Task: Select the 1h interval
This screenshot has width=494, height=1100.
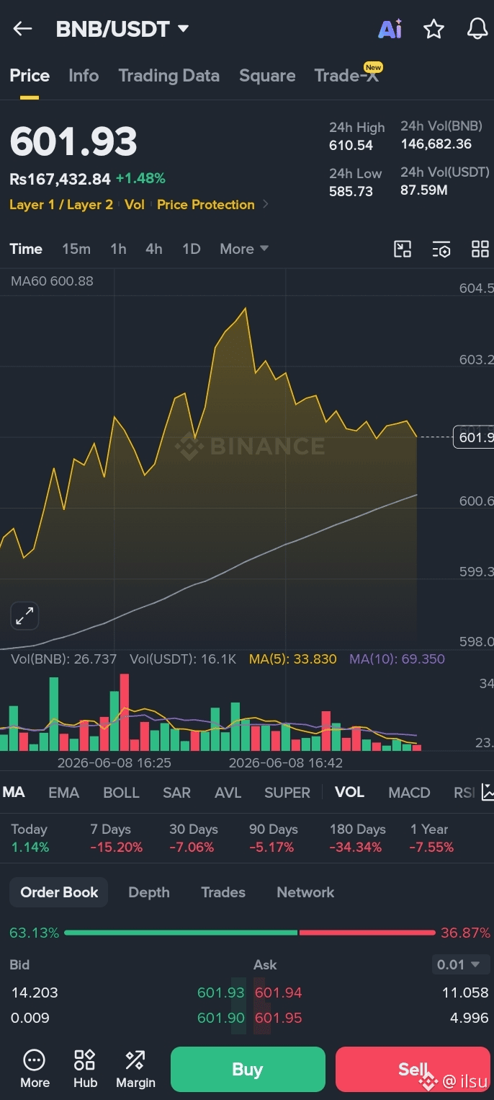Action: [x=118, y=249]
